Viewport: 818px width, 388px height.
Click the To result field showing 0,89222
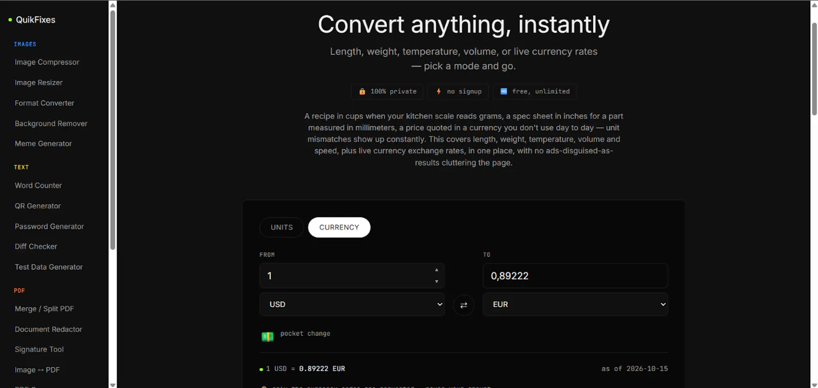pyautogui.click(x=575, y=276)
